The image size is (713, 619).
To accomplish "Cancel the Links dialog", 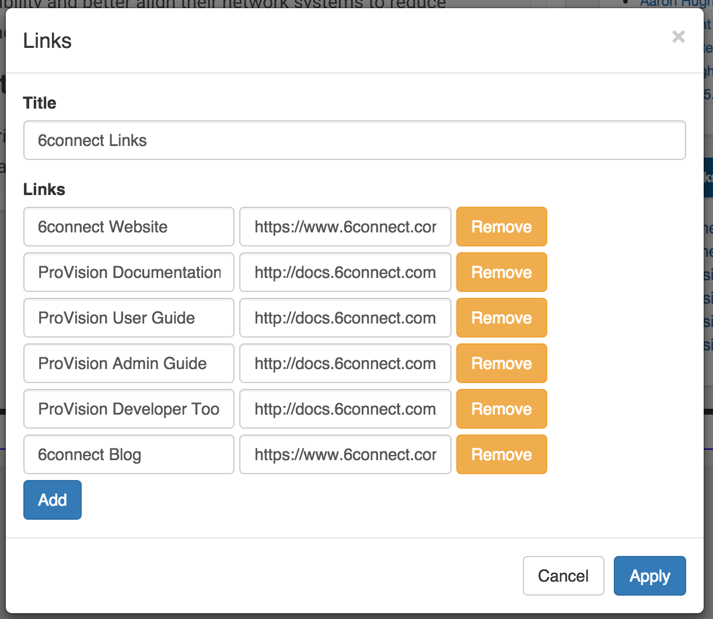I will (x=563, y=576).
